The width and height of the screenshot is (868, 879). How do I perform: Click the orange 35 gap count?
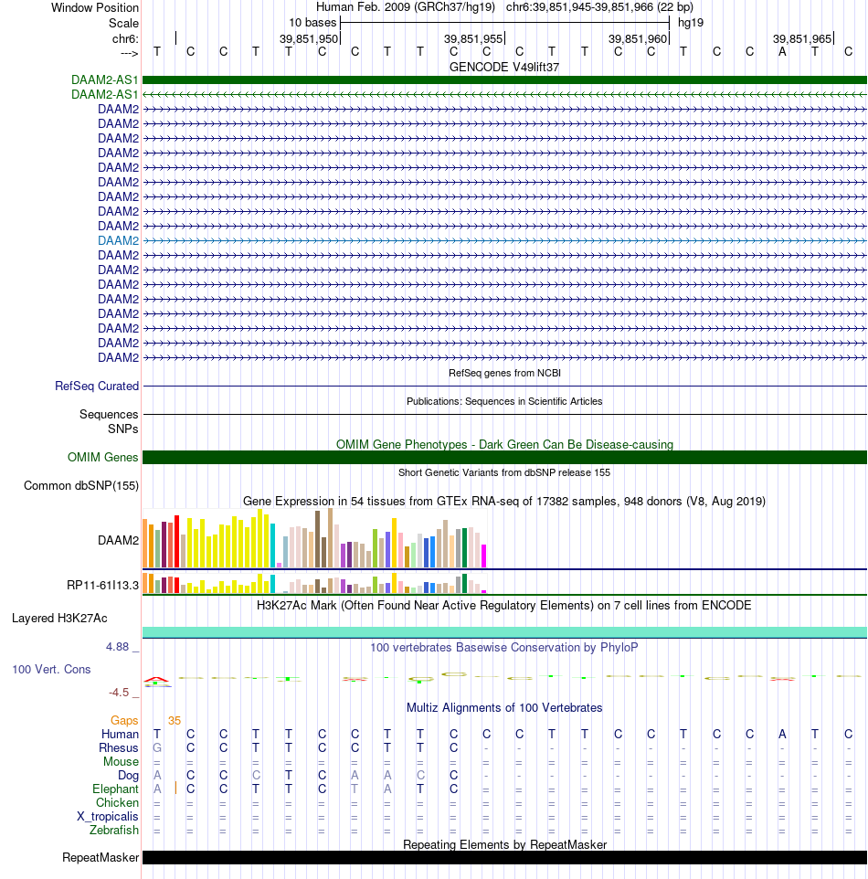(x=175, y=720)
